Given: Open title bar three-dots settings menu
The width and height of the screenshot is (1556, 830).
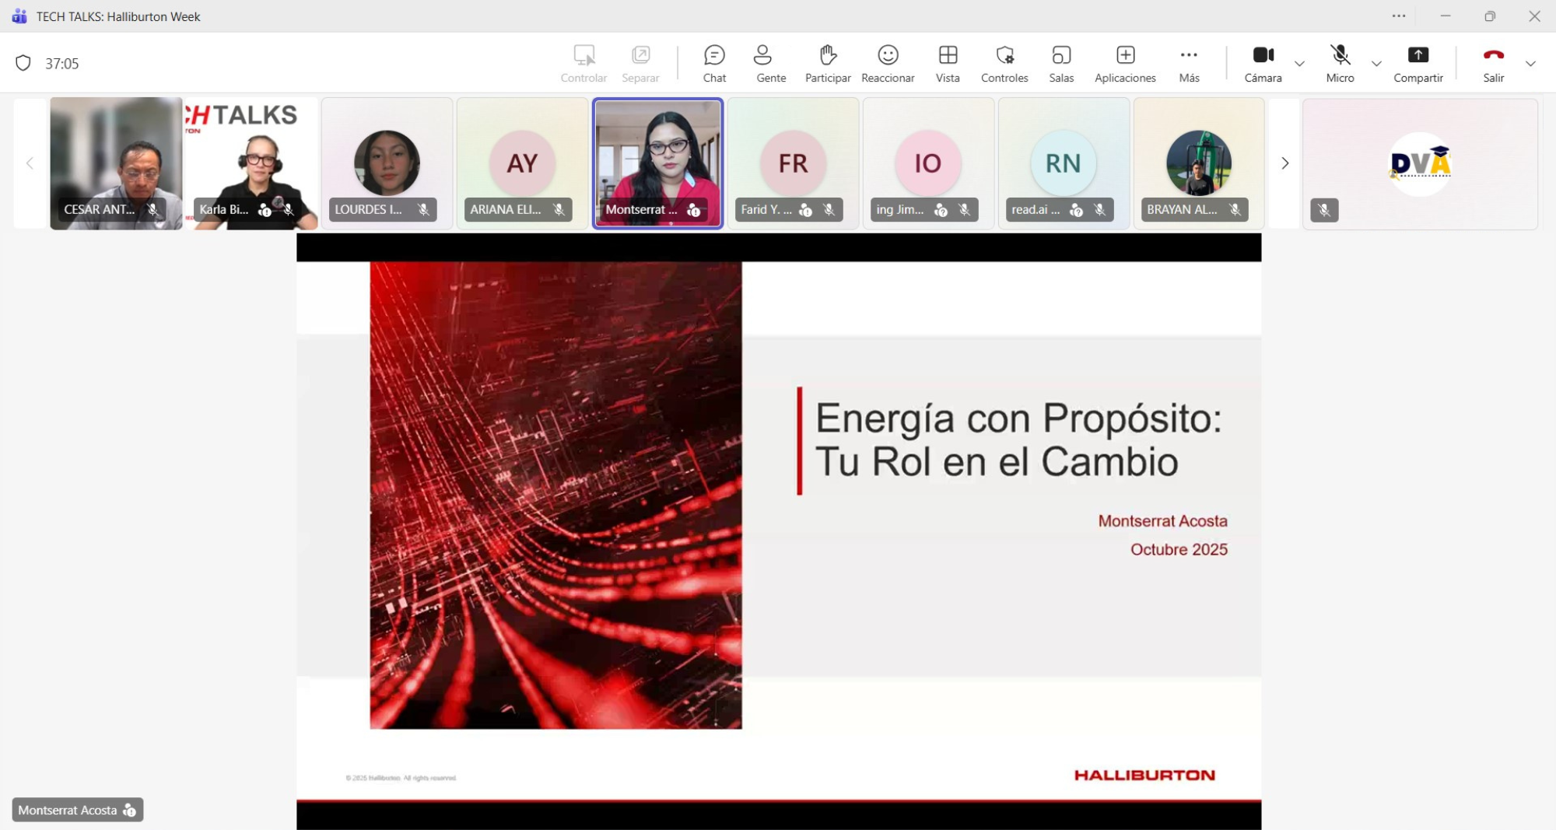Looking at the screenshot, I should click(x=1398, y=16).
